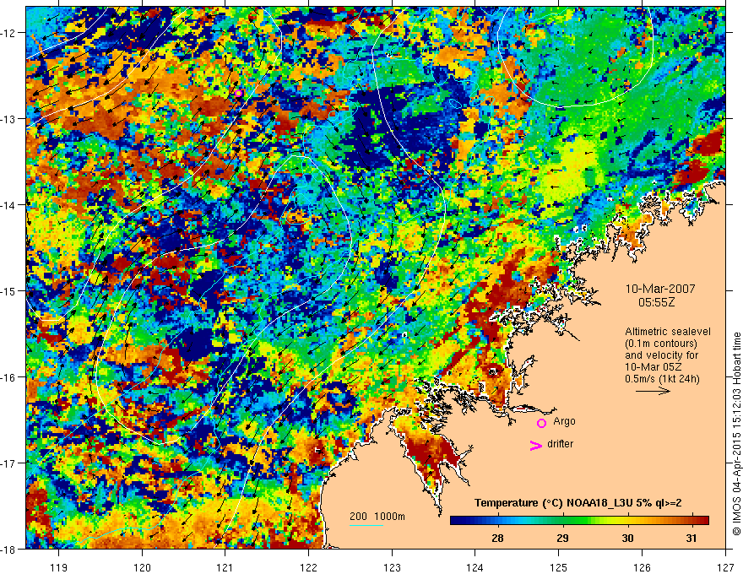This screenshot has width=743, height=574.
Task: Click the longitude axis label 121
Action: [225, 567]
